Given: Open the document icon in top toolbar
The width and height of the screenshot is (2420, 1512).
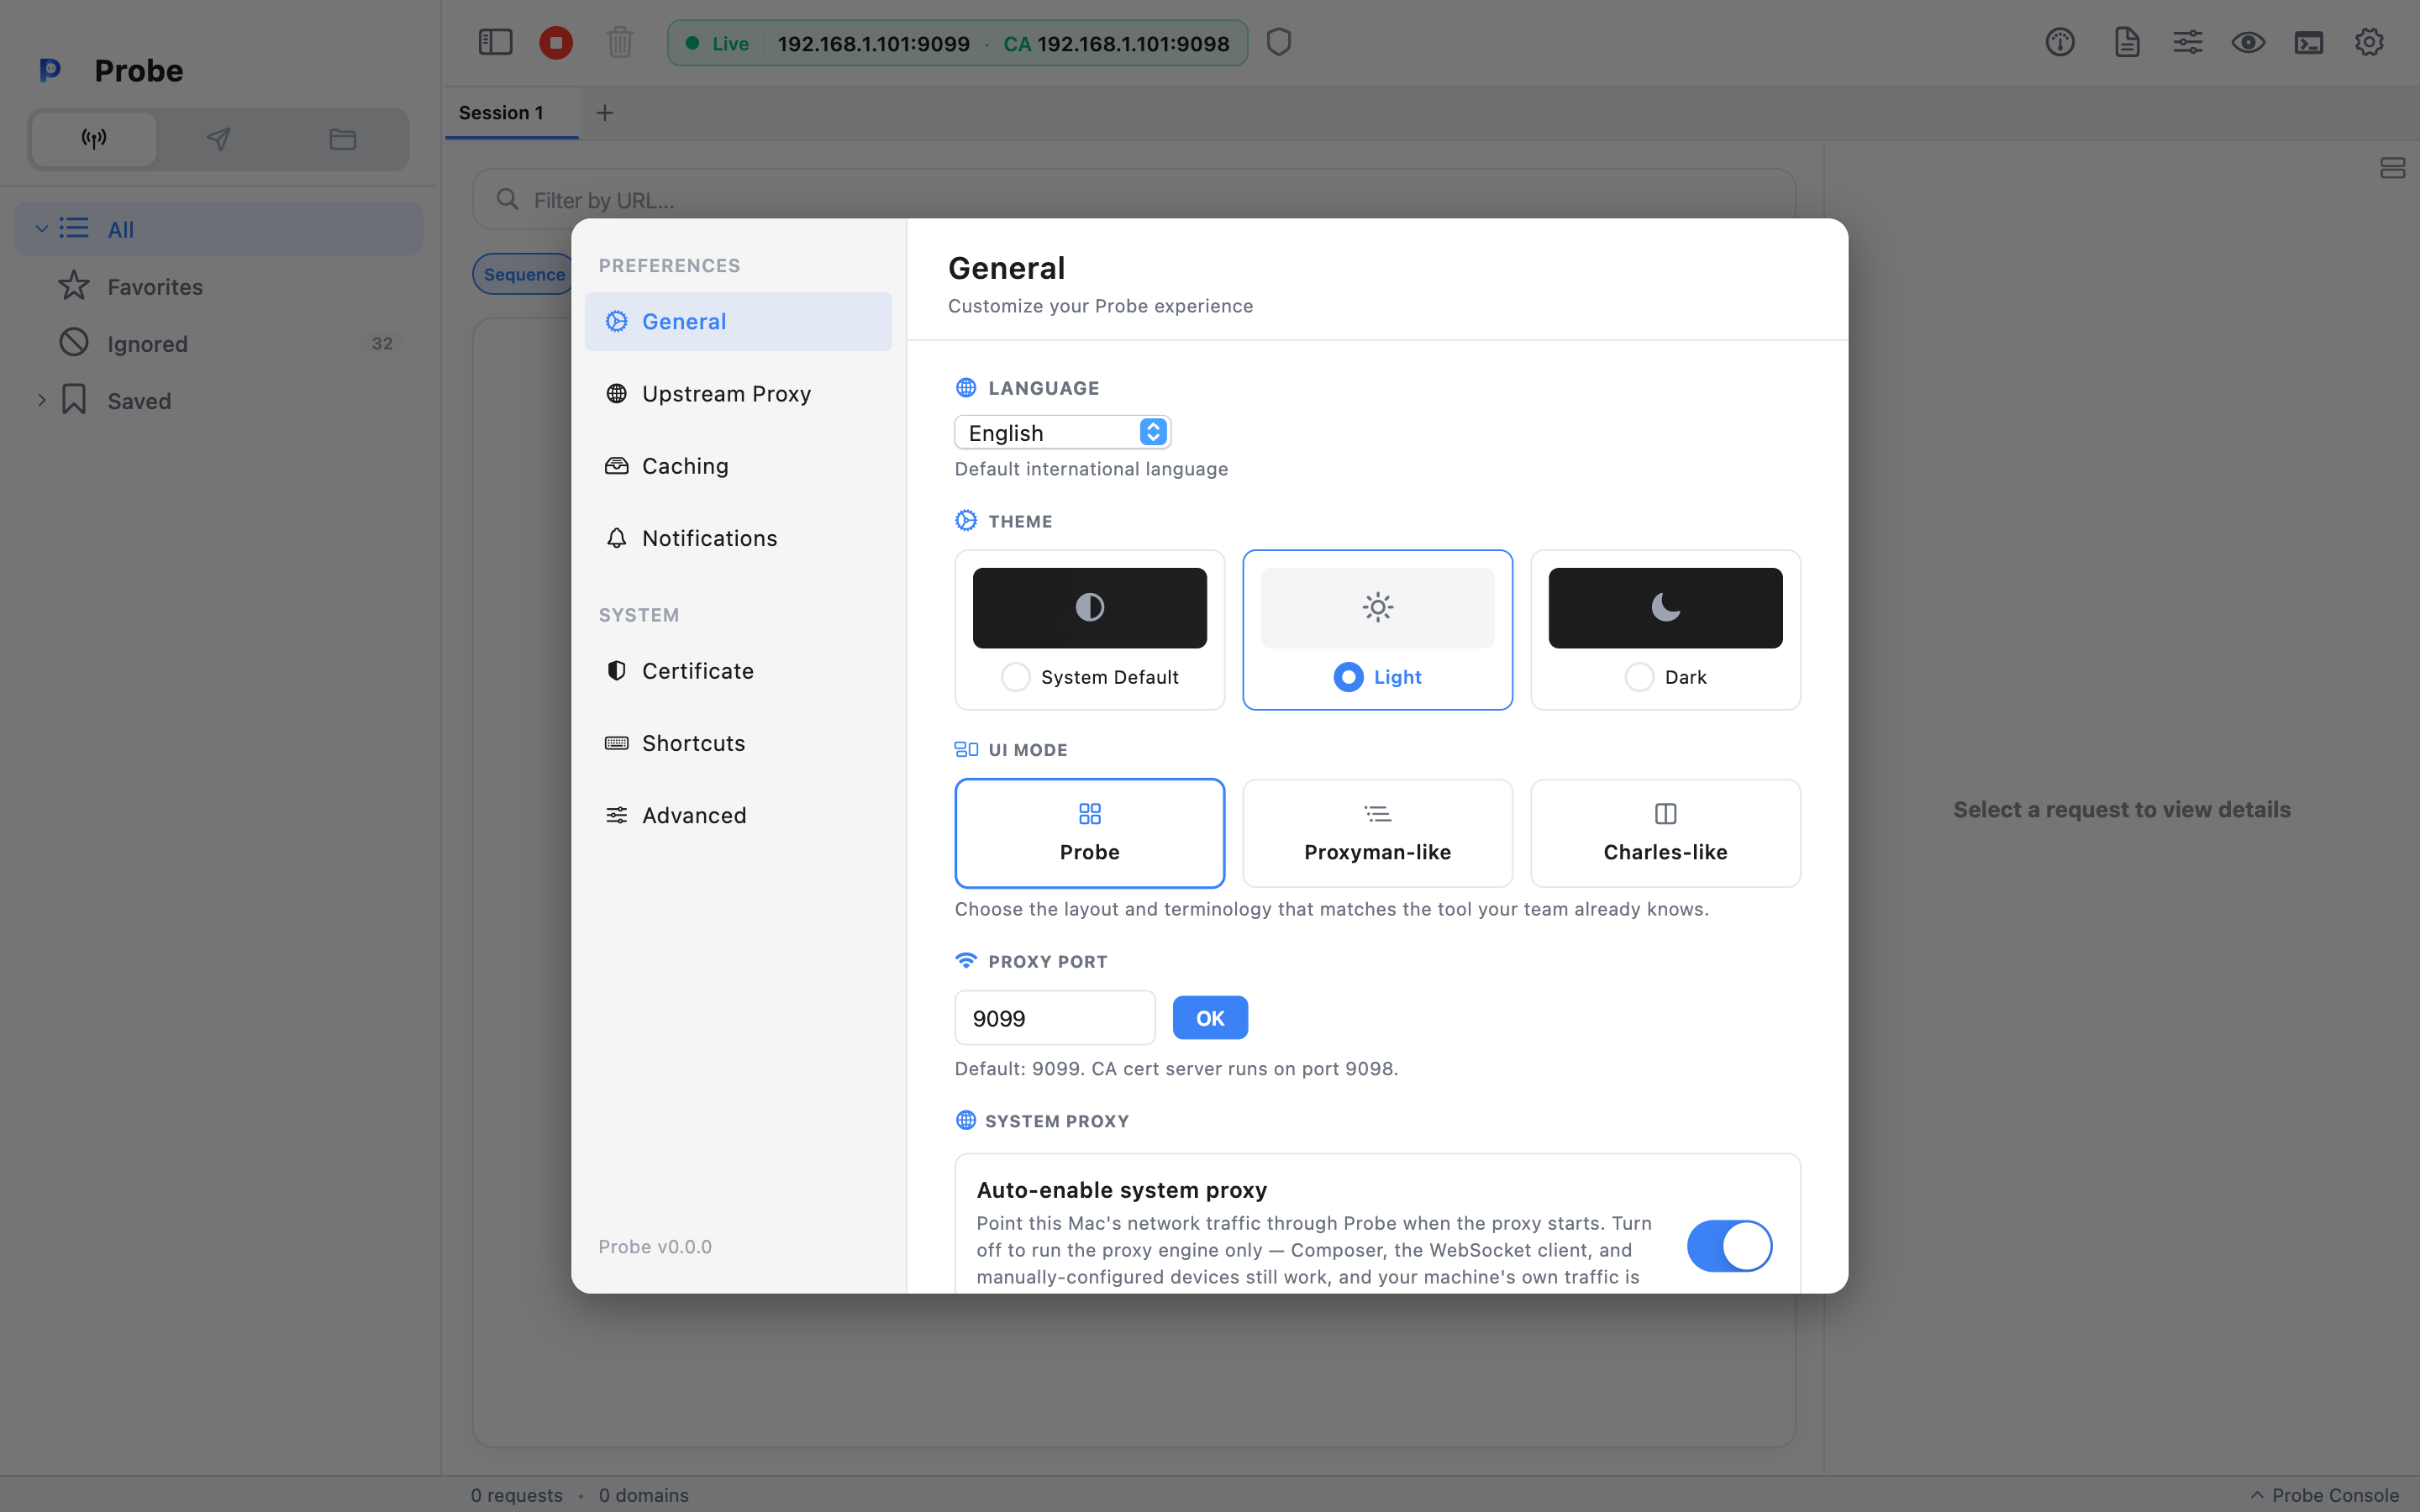Looking at the screenshot, I should click(x=2127, y=42).
